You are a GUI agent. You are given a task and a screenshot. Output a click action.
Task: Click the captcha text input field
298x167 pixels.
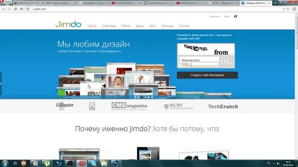point(200,64)
